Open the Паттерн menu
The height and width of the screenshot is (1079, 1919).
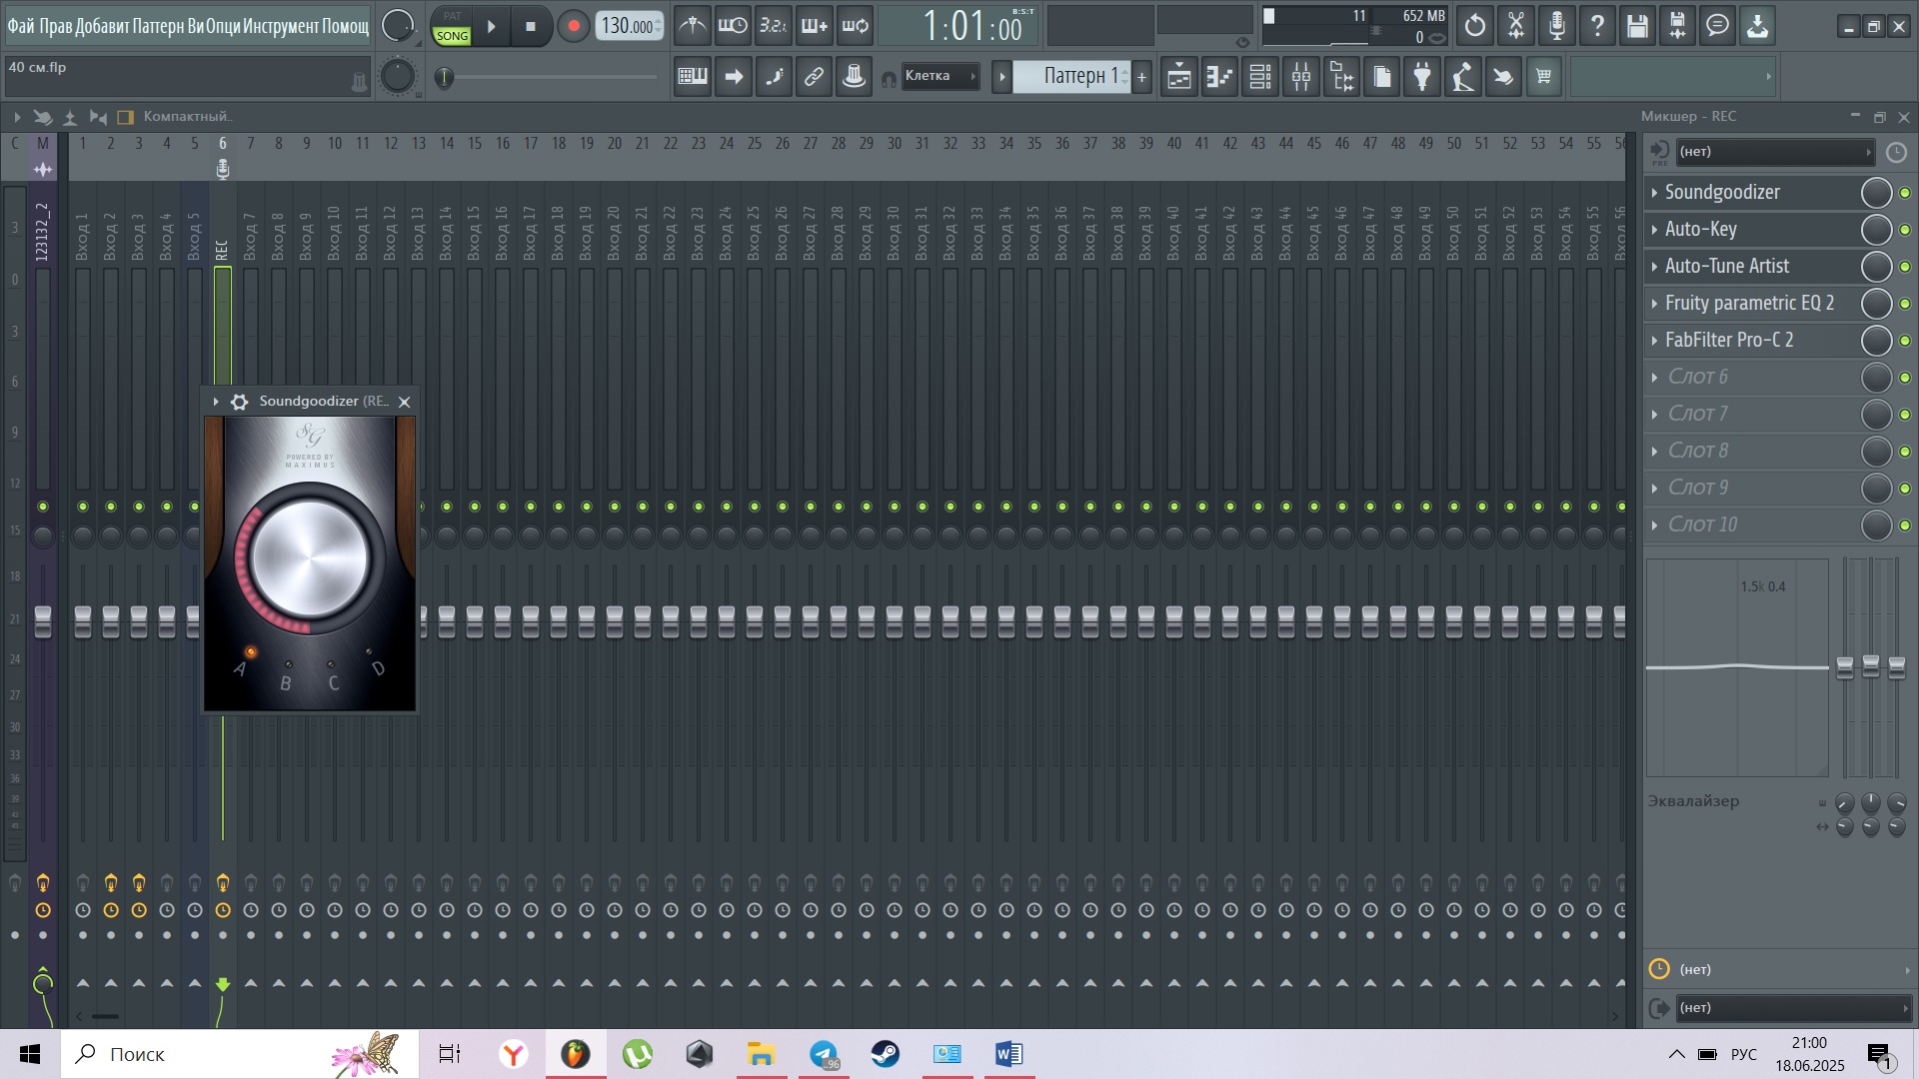coord(158,26)
